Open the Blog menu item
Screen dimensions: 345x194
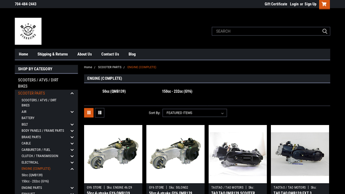(x=132, y=54)
